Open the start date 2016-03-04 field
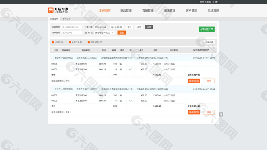 point(100,27)
